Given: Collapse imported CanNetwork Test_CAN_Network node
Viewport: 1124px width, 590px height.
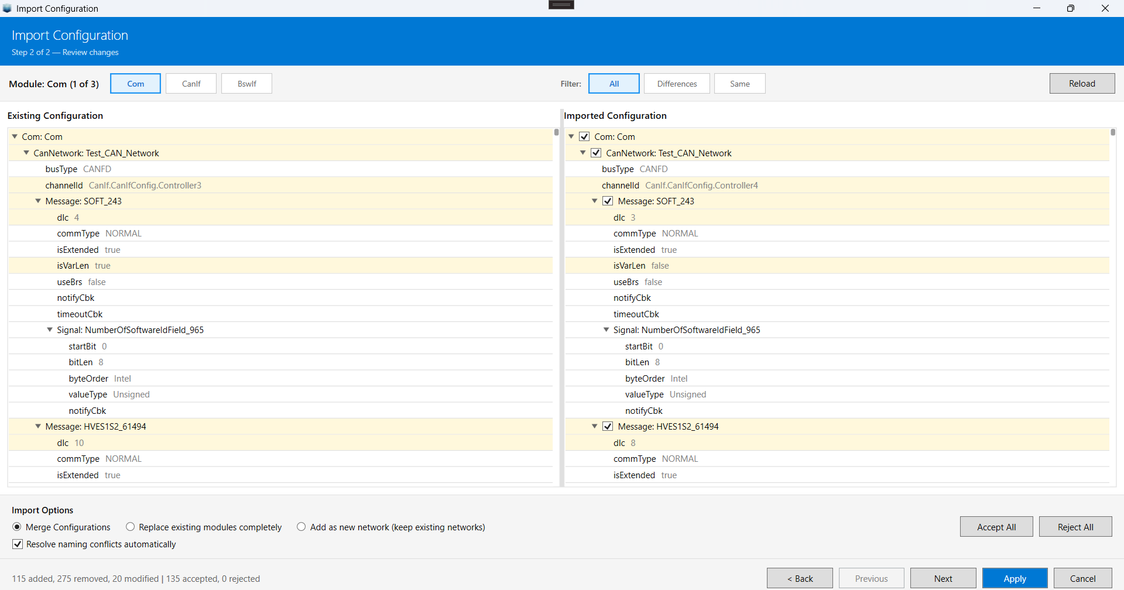Looking at the screenshot, I should [582, 153].
